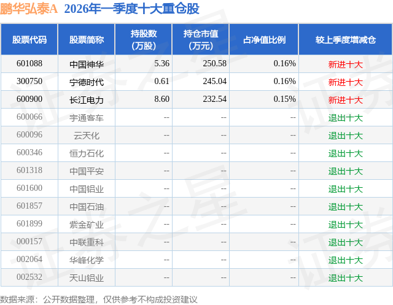This screenshot has height=305, width=393.
Task: Select stock name 恒力石化
Action: 87,153
